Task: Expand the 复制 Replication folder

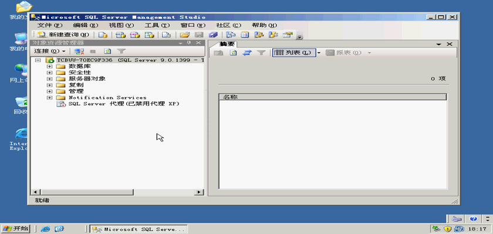Action: (49, 85)
